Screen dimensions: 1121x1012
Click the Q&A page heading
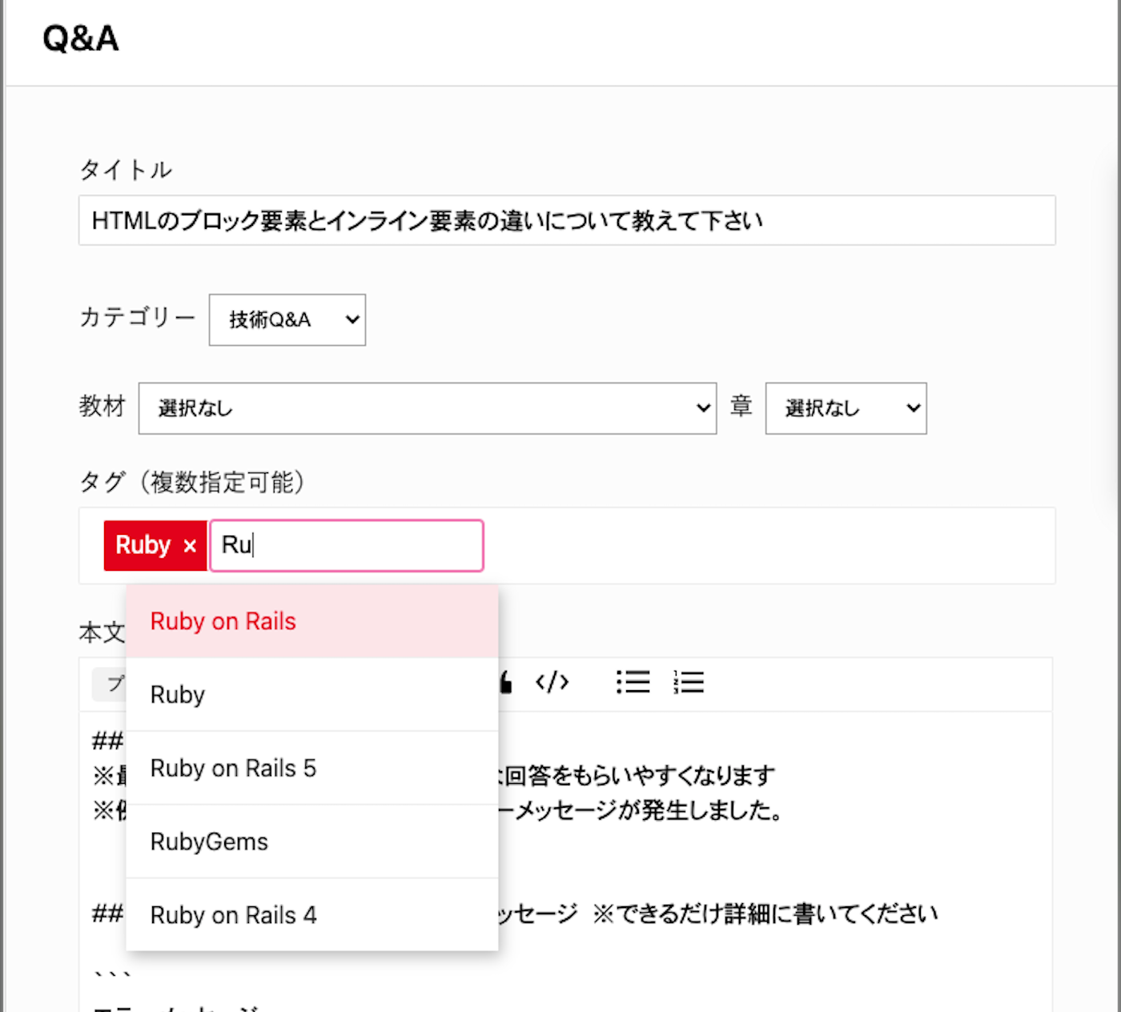[81, 38]
